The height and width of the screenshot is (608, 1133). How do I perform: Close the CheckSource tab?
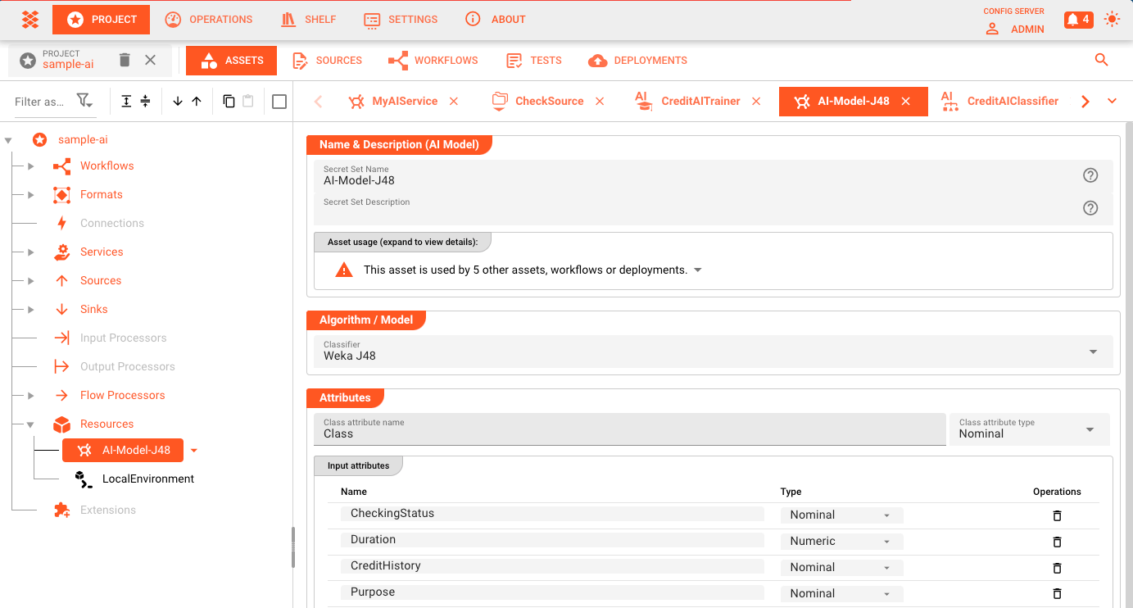(600, 102)
